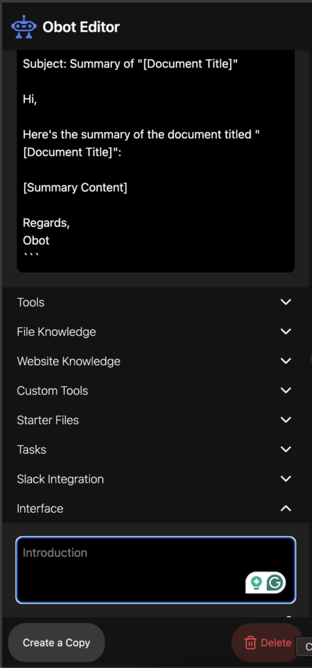
Task: Place cursor on the [Summary Content] line
Action: [75, 187]
